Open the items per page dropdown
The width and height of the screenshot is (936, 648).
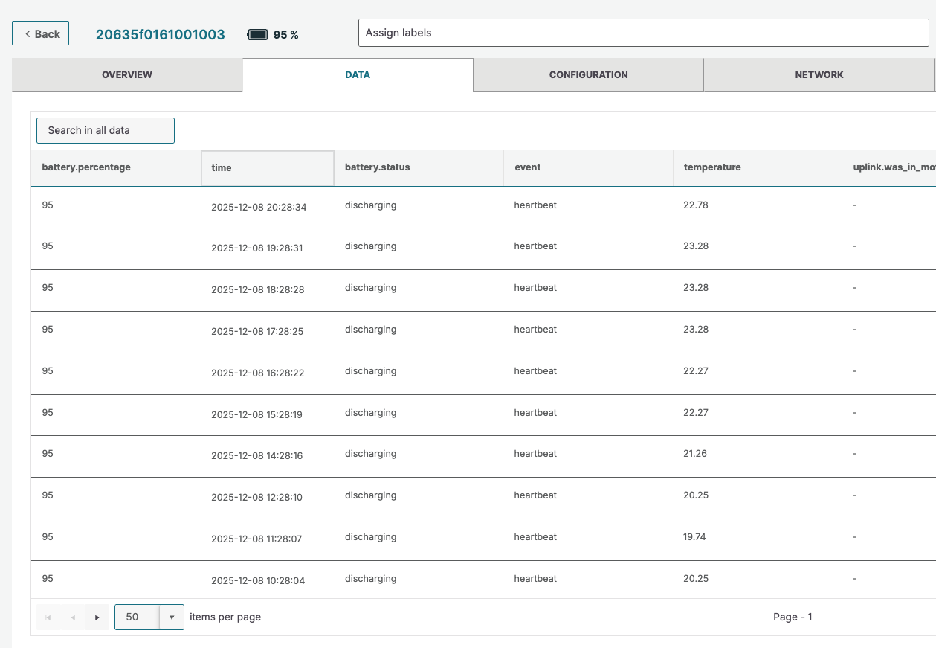click(172, 617)
